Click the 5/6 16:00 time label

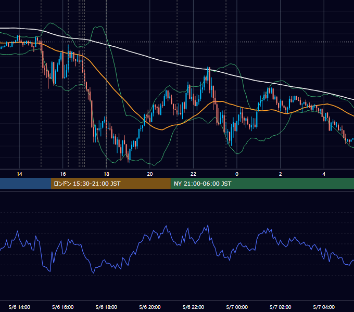coord(63,307)
